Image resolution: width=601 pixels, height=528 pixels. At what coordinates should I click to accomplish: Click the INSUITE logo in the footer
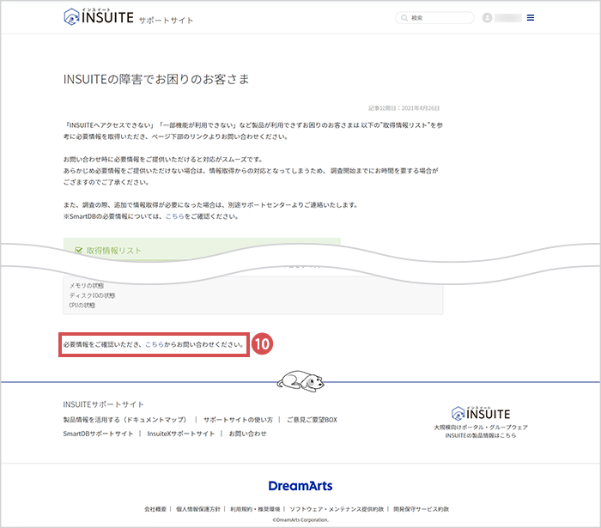pos(481,413)
